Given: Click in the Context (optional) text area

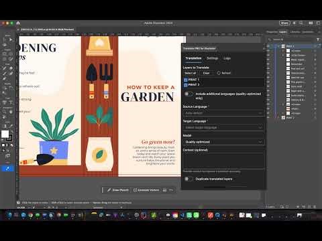Looking at the screenshot, I should pyautogui.click(x=223, y=161).
